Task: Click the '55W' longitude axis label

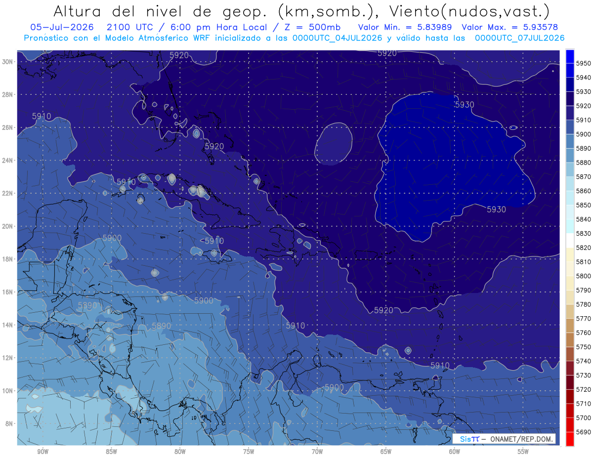Action: [x=523, y=452]
